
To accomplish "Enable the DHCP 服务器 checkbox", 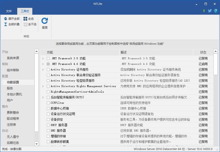I will [x=48, y=125].
